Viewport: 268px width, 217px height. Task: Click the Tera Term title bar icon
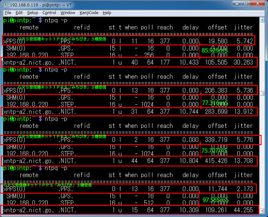6,5
